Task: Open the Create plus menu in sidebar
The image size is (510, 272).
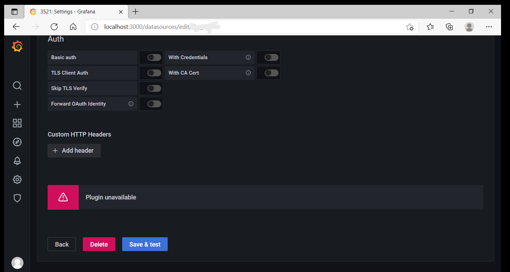Action: click(17, 105)
